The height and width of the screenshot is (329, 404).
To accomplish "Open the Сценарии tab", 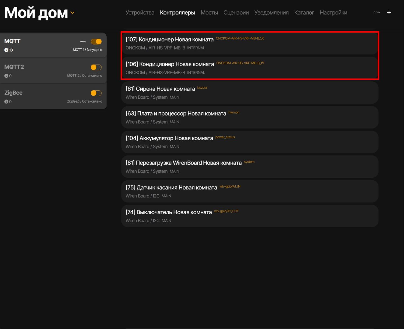I will point(236,13).
